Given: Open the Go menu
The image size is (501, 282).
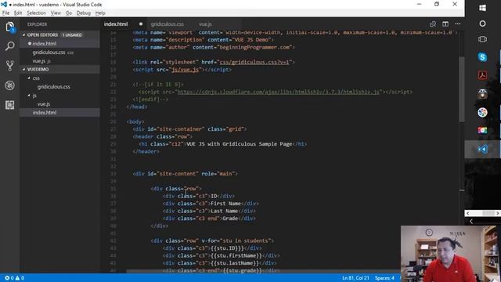Looking at the screenshot, I should [x=69, y=13].
